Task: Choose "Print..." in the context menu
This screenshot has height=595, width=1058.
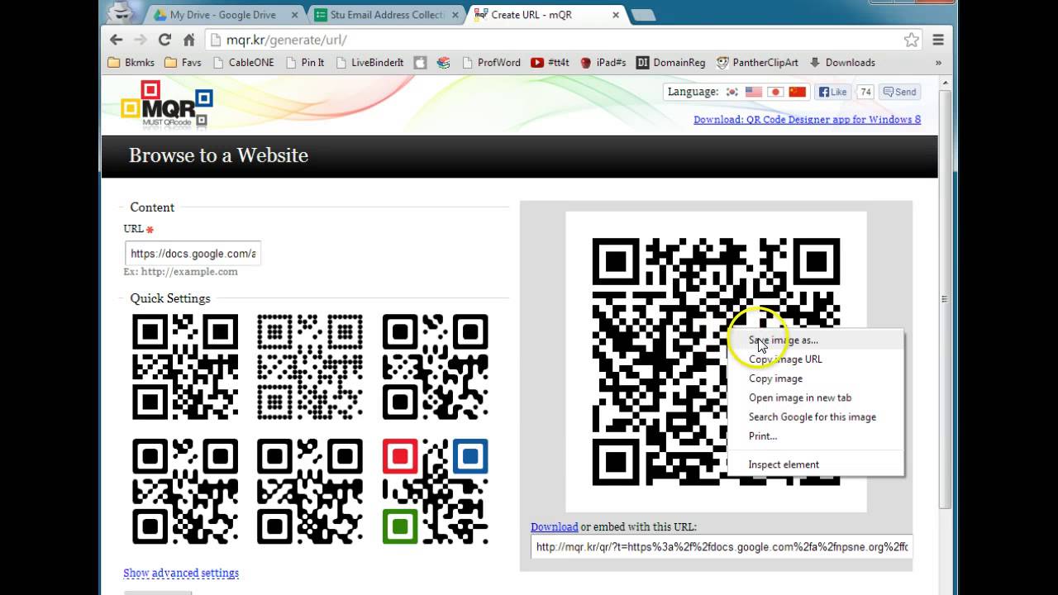Action: 816,436
